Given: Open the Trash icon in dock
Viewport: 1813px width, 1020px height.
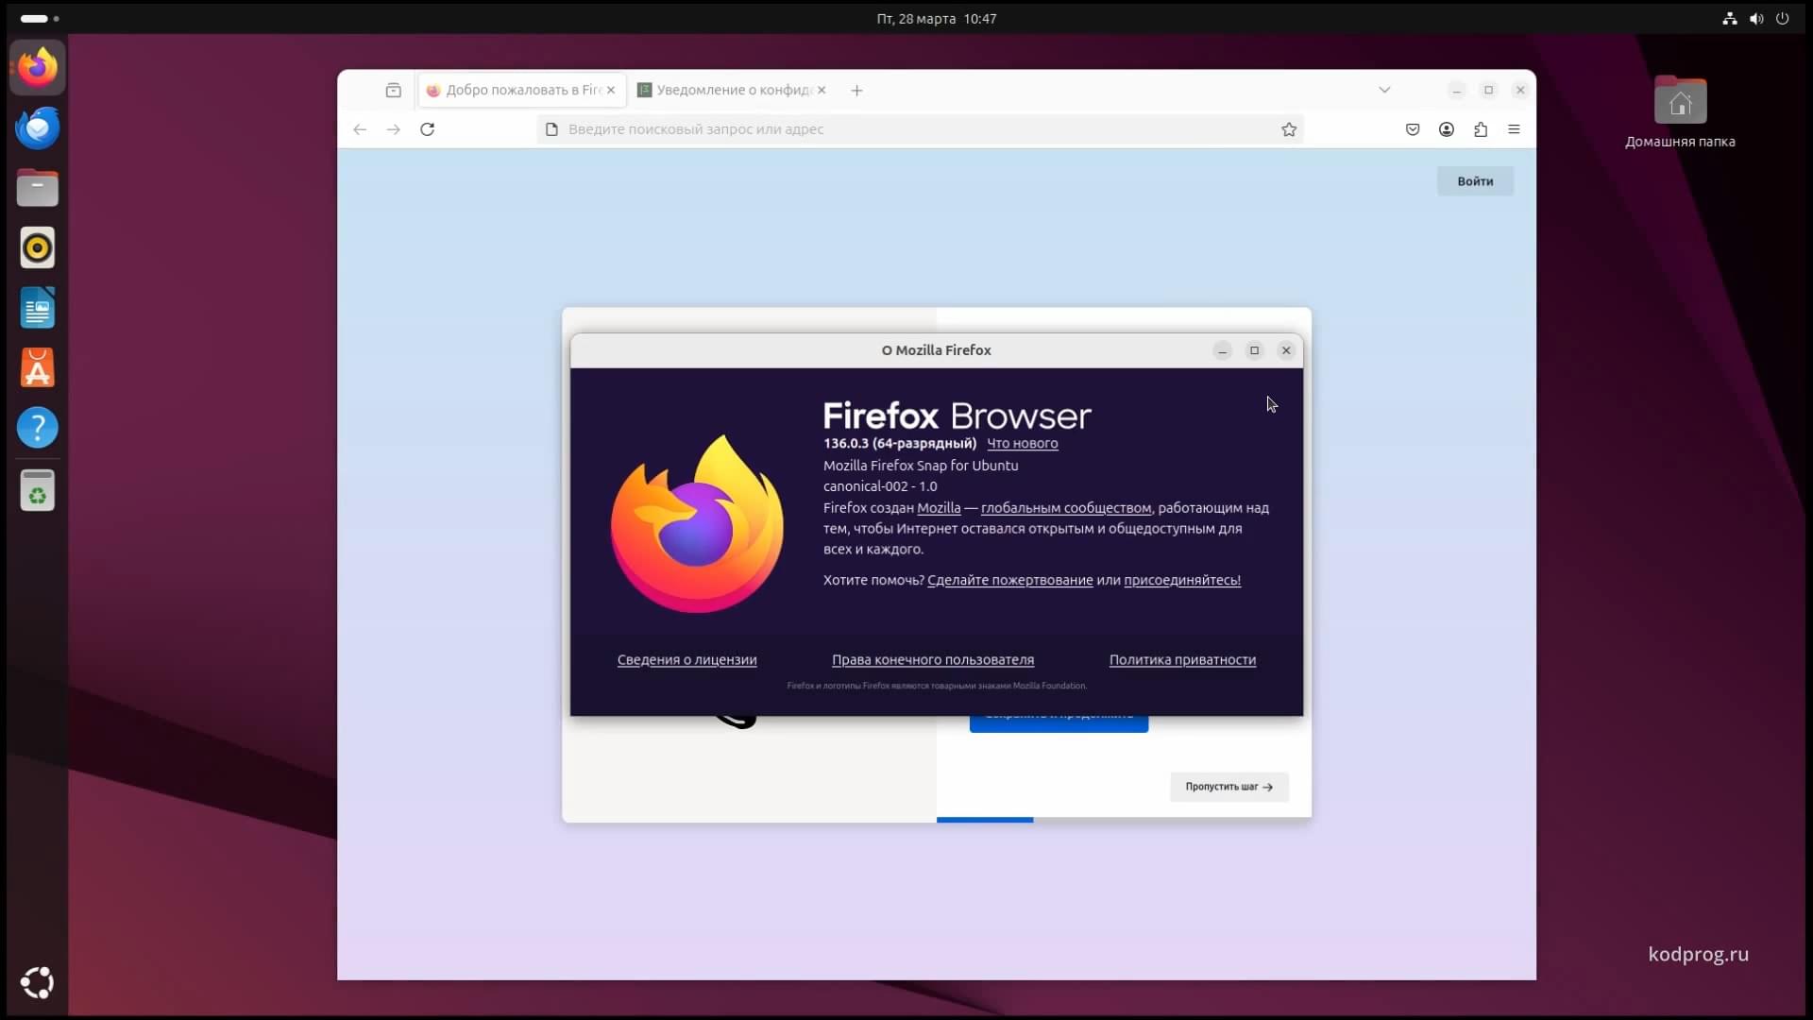Looking at the screenshot, I should 38,491.
